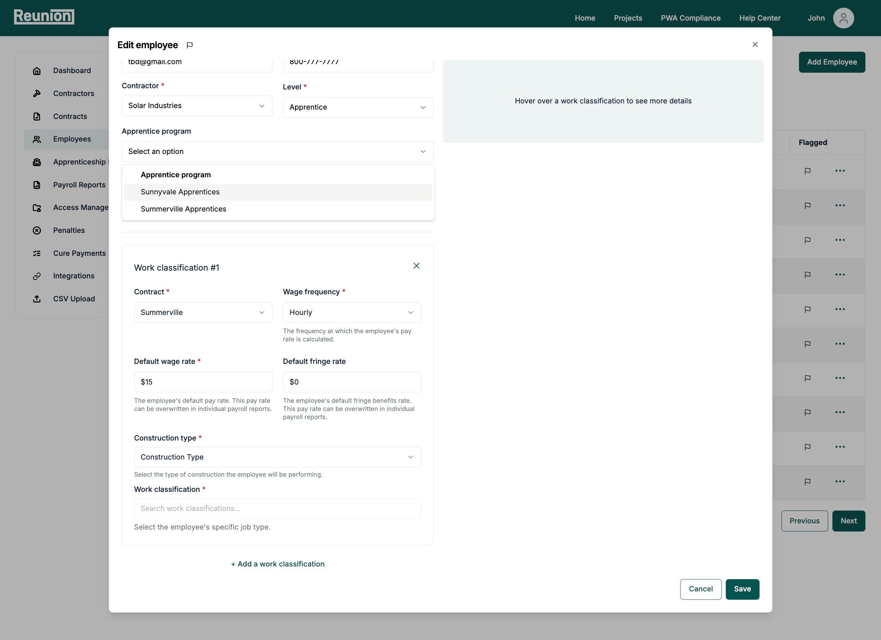Click the Integrations link icon in sidebar
The width and height of the screenshot is (881, 640).
coord(37,276)
